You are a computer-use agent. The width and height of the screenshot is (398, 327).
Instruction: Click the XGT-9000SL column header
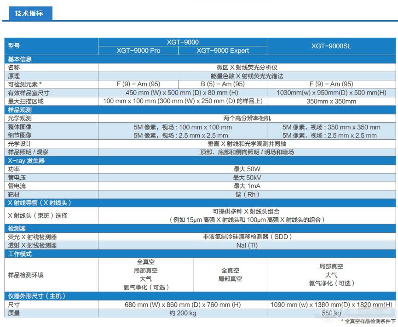tap(331, 46)
